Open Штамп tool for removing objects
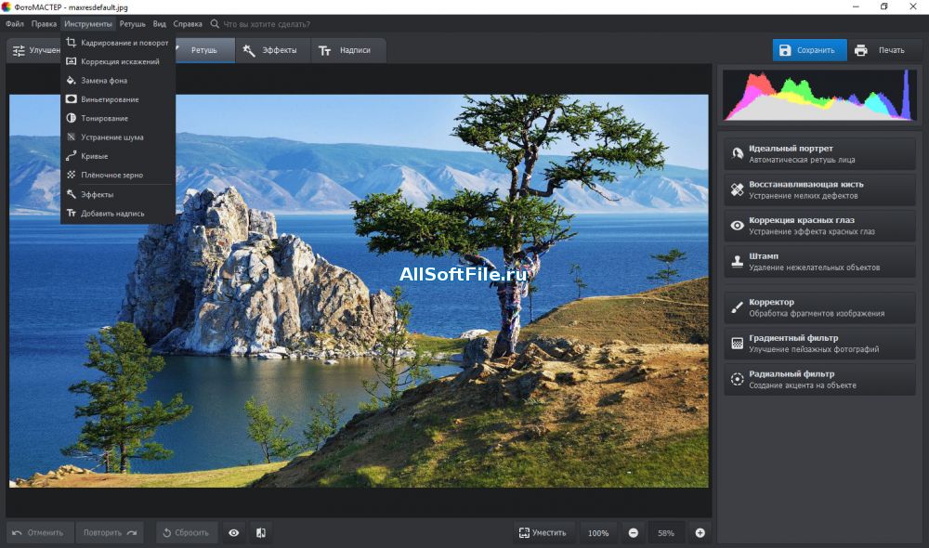This screenshot has height=548, width=929. pyautogui.click(x=819, y=261)
